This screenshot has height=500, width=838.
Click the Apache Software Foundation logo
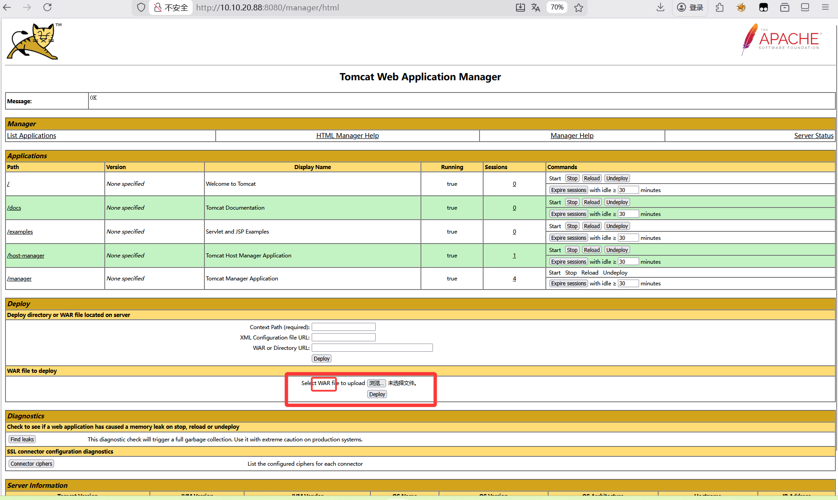pos(781,40)
